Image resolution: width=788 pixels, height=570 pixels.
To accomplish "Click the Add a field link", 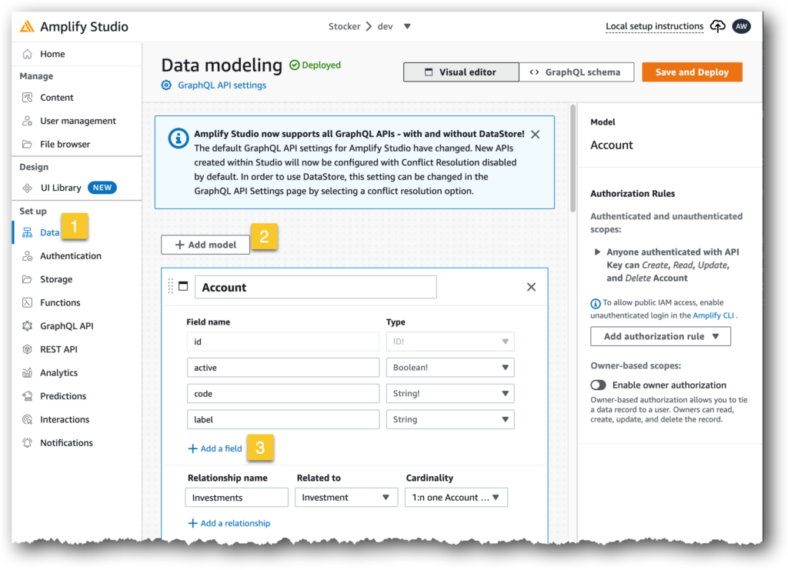I will pos(215,448).
